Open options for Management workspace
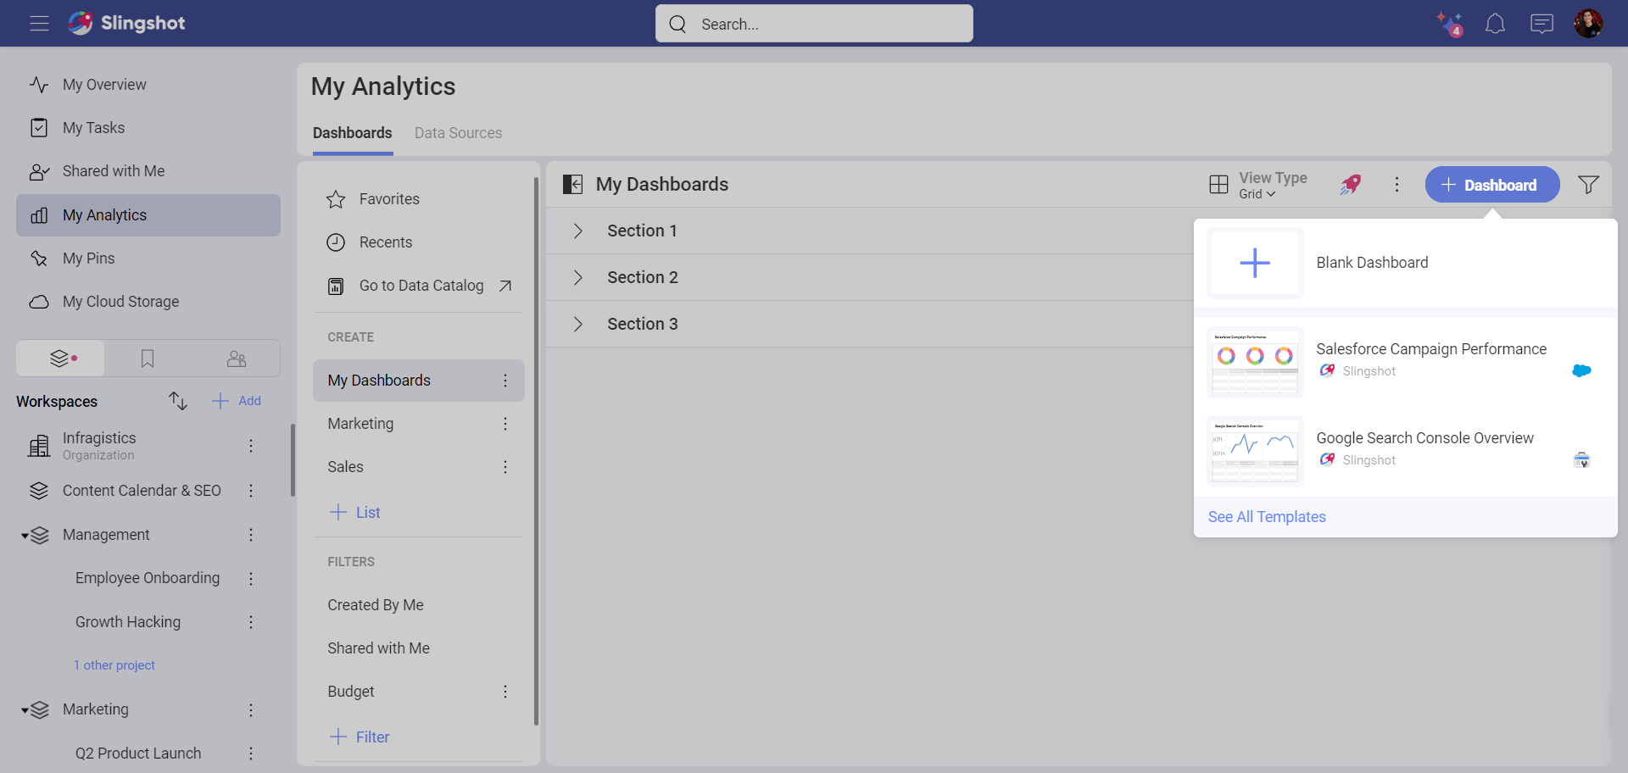This screenshot has height=773, width=1628. [251, 535]
